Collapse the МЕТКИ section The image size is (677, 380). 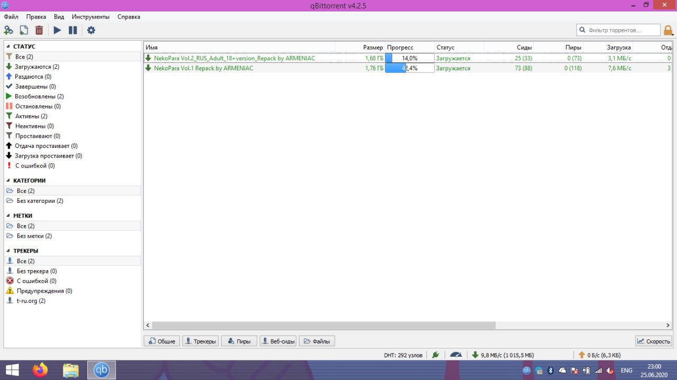[x=8, y=216]
